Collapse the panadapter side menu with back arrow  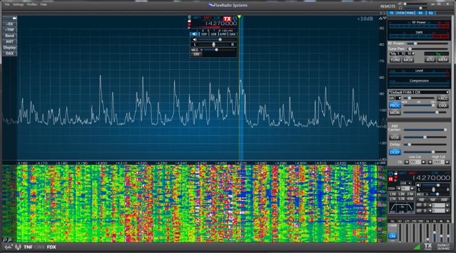(x=10, y=18)
